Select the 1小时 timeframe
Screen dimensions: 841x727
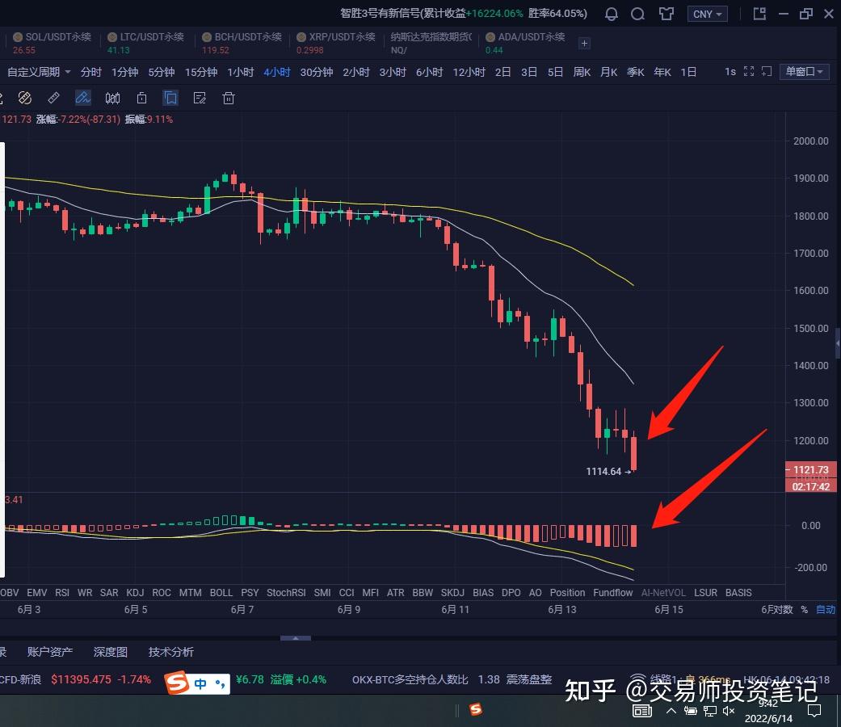tap(240, 72)
